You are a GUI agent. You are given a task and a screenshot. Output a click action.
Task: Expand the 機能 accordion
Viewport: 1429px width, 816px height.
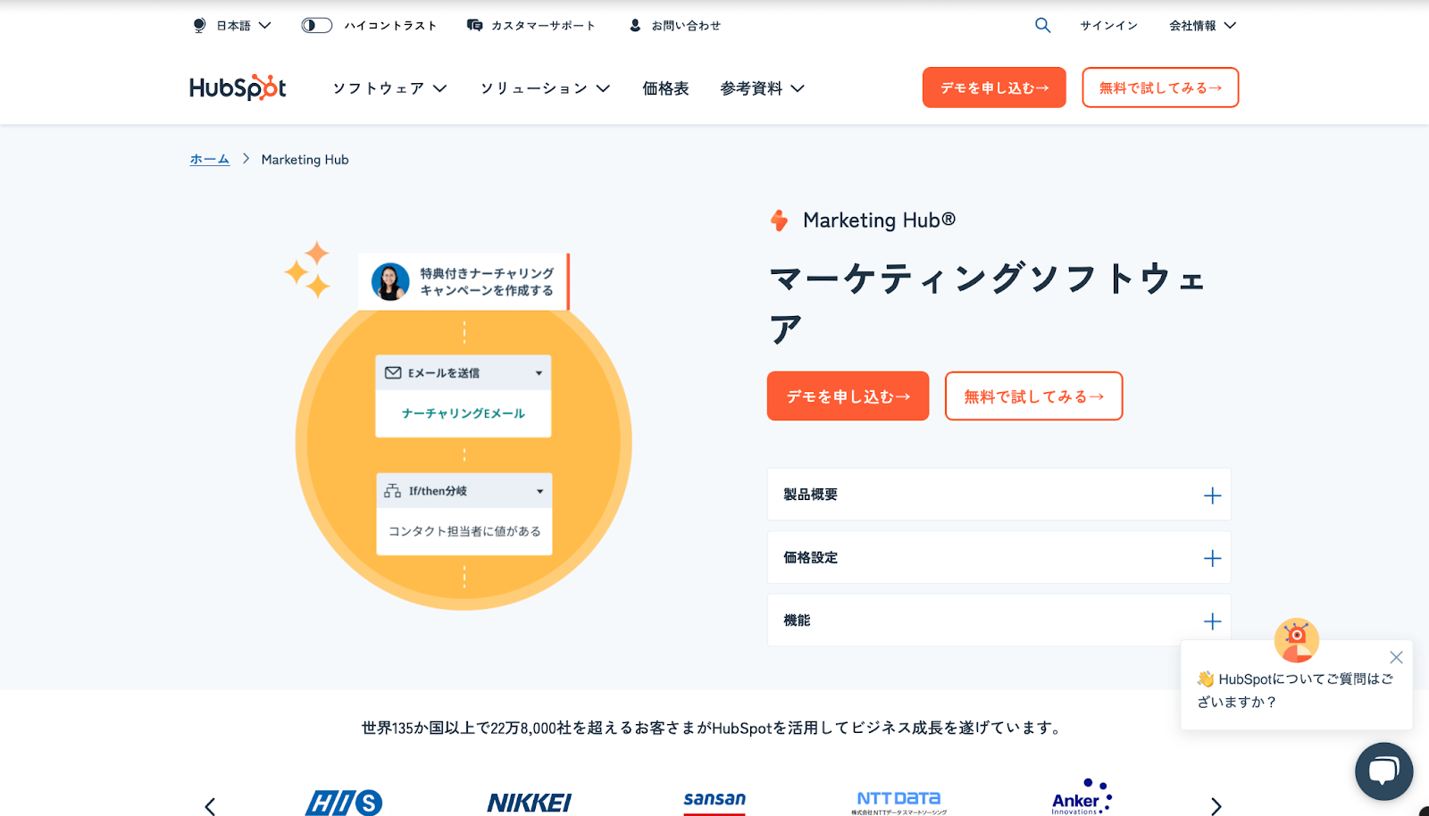999,620
